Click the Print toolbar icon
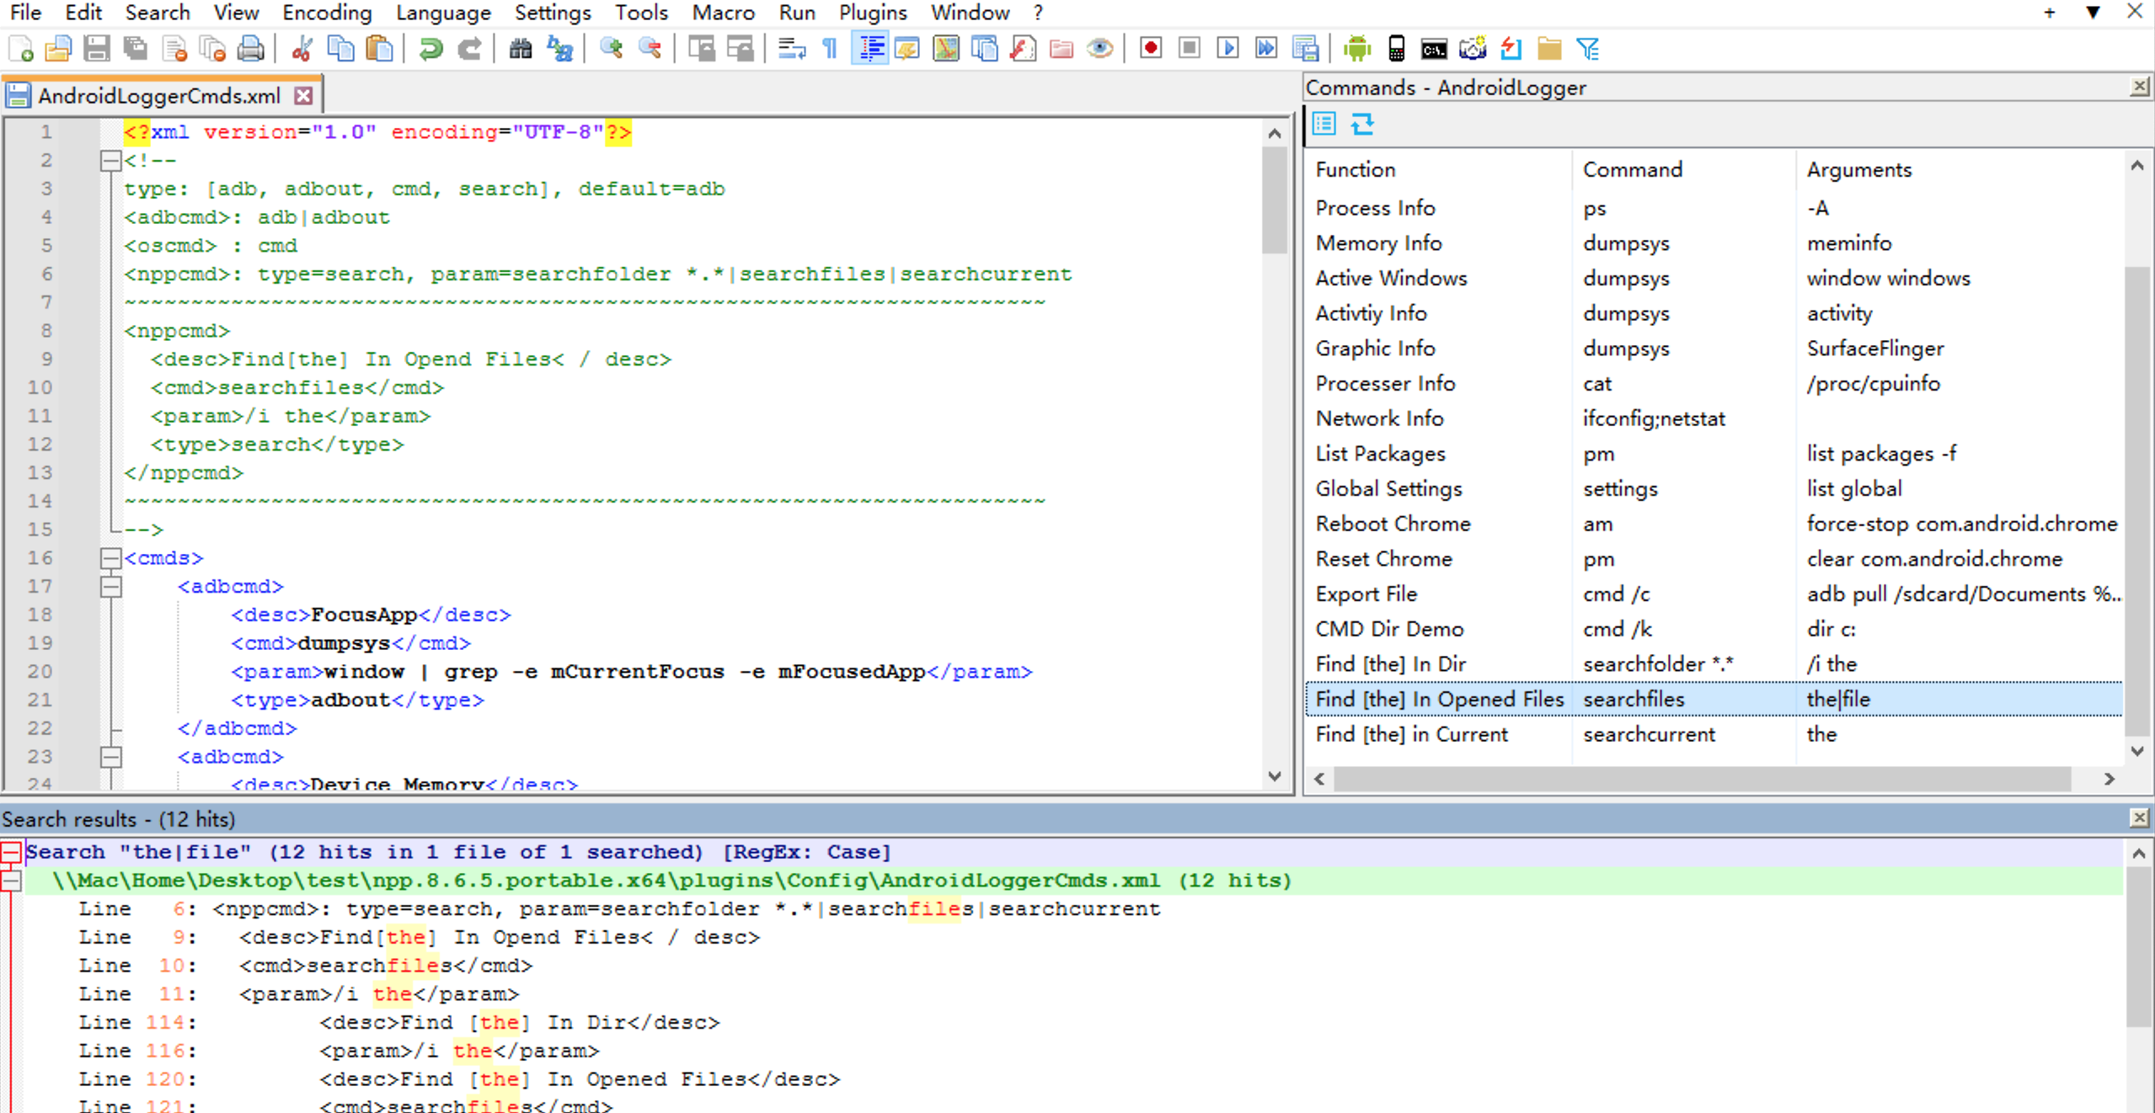 click(250, 49)
